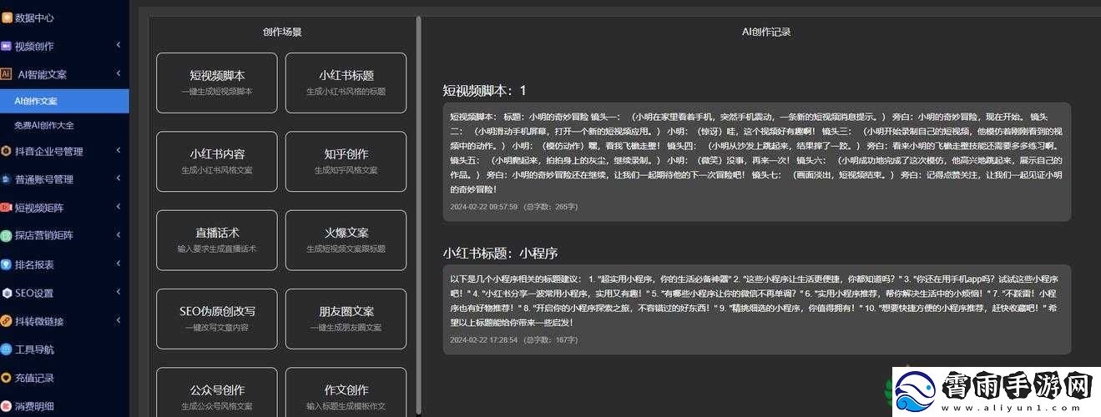Click the 抖音企业号管理 sidebar icon

tap(7, 152)
